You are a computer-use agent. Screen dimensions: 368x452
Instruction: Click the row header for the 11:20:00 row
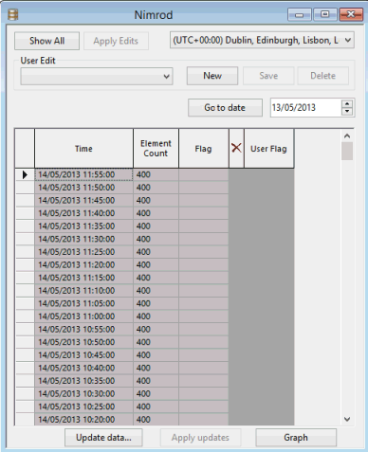point(25,265)
